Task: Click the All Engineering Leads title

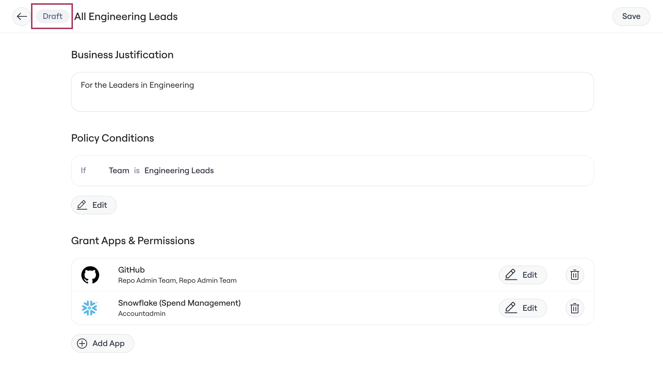Action: tap(126, 16)
